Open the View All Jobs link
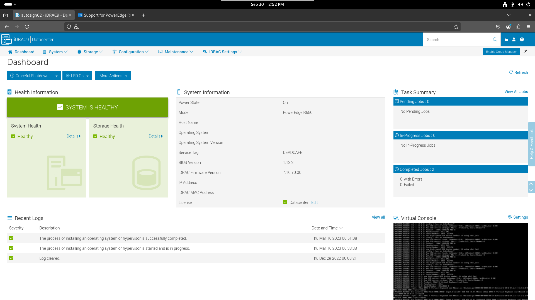The height and width of the screenshot is (300, 535). coord(516,92)
